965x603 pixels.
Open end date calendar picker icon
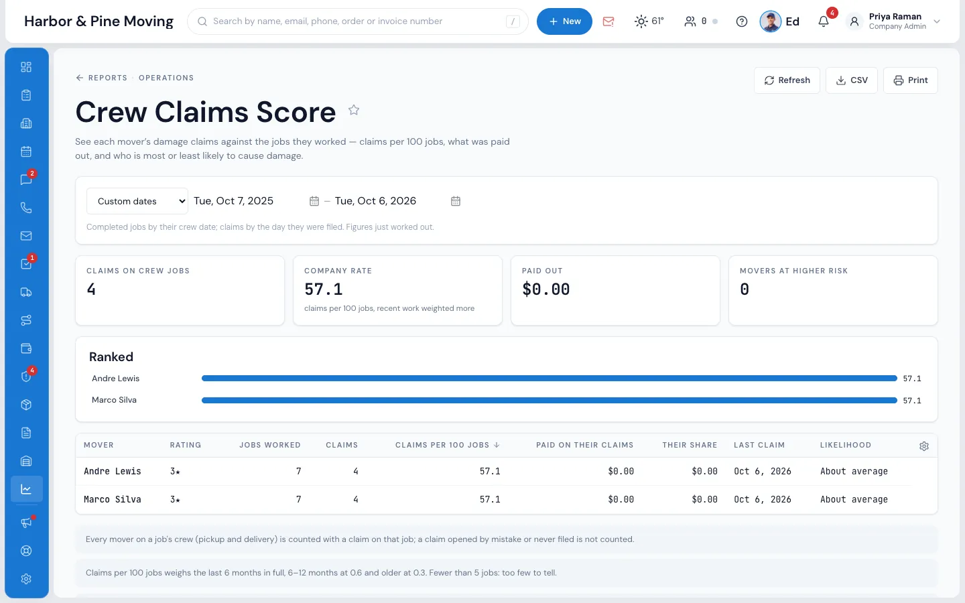456,201
